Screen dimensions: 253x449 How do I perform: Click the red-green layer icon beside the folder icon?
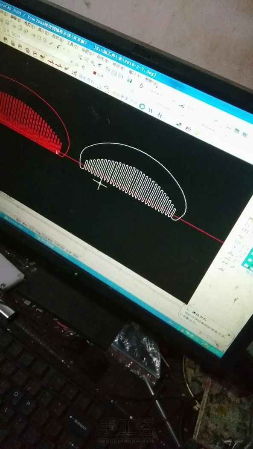(179, 124)
